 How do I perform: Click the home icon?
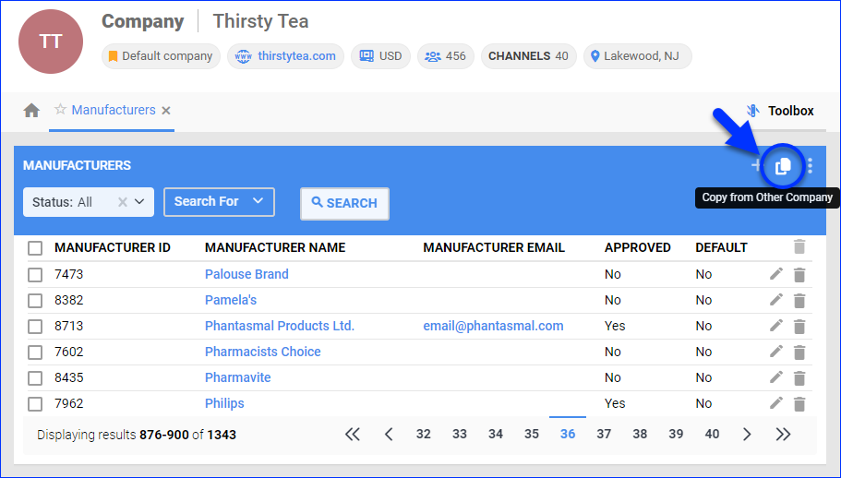tap(31, 111)
